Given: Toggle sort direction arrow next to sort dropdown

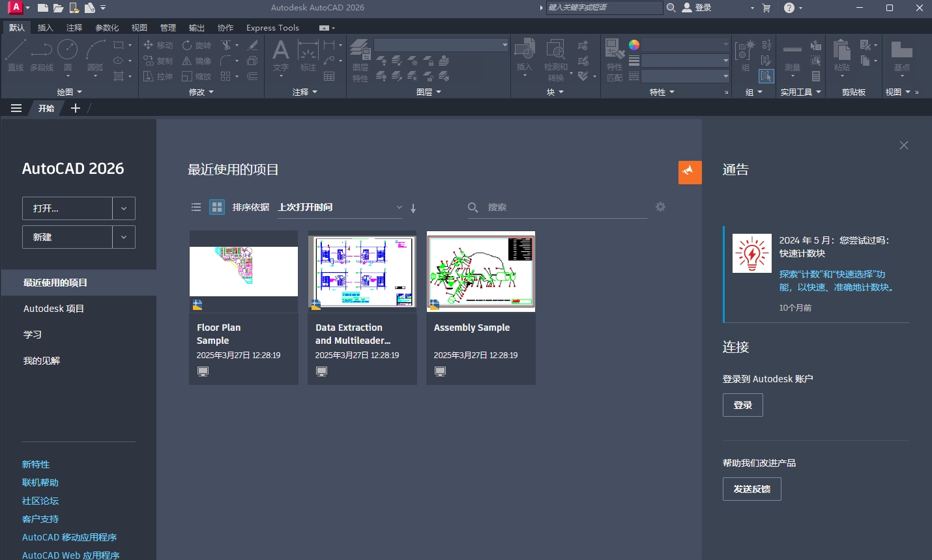Looking at the screenshot, I should [413, 208].
